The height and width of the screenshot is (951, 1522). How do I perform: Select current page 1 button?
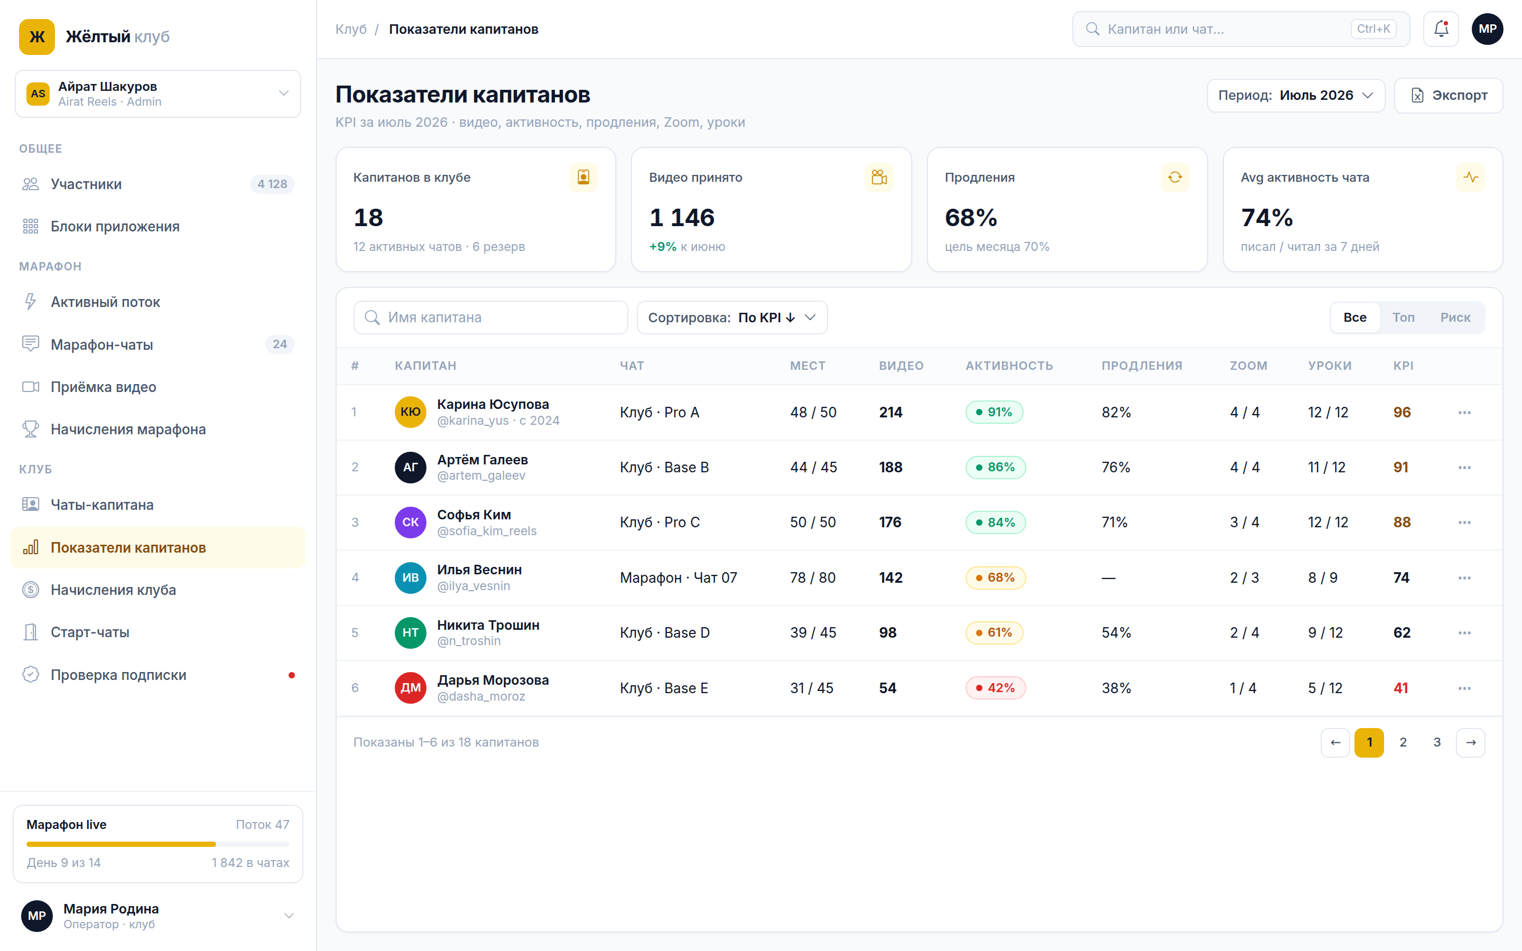1369,743
